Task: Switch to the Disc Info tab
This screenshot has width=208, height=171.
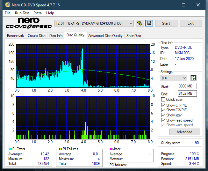Action: (x=56, y=36)
